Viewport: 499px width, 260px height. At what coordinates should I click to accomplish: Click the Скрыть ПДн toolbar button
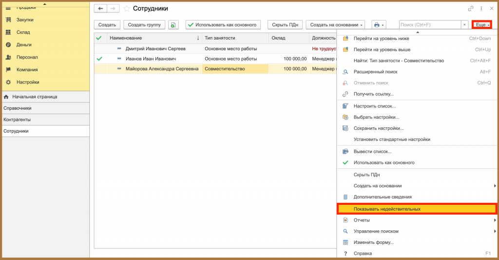tap(285, 25)
